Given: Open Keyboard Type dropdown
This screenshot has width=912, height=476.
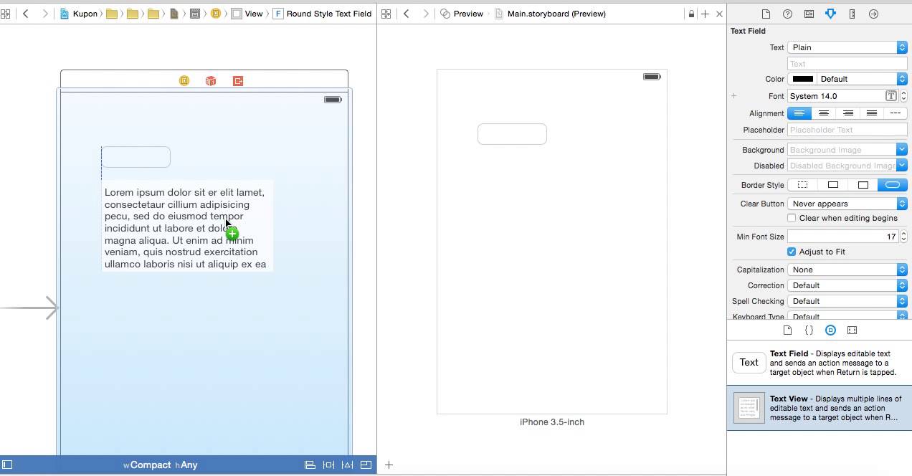Looking at the screenshot, I should tap(847, 316).
